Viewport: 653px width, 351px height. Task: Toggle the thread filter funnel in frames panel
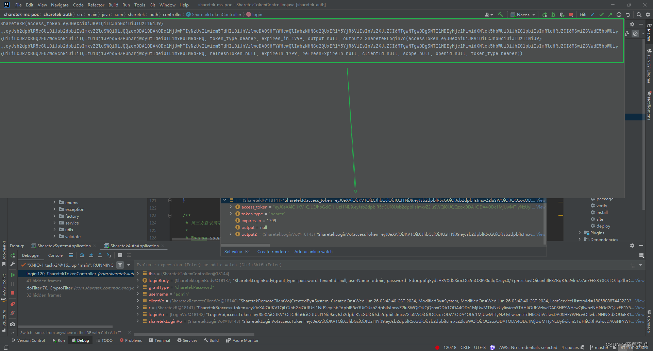[120, 265]
